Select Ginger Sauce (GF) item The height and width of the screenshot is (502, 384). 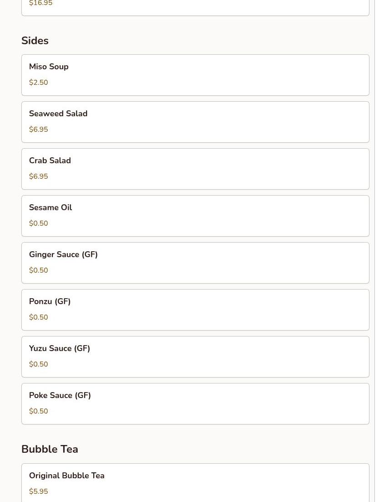pyautogui.click(x=195, y=263)
